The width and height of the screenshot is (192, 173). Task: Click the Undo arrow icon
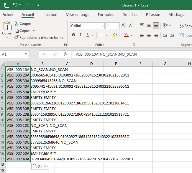pos(15,5)
